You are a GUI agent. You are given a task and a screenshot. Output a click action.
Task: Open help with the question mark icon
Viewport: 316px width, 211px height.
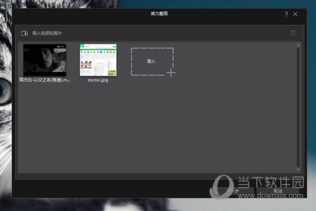coord(286,14)
